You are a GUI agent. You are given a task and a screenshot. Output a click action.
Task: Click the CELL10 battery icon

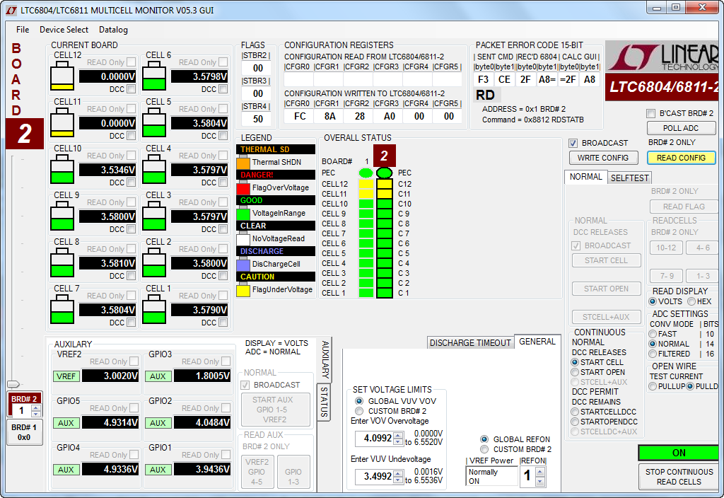tap(62, 170)
